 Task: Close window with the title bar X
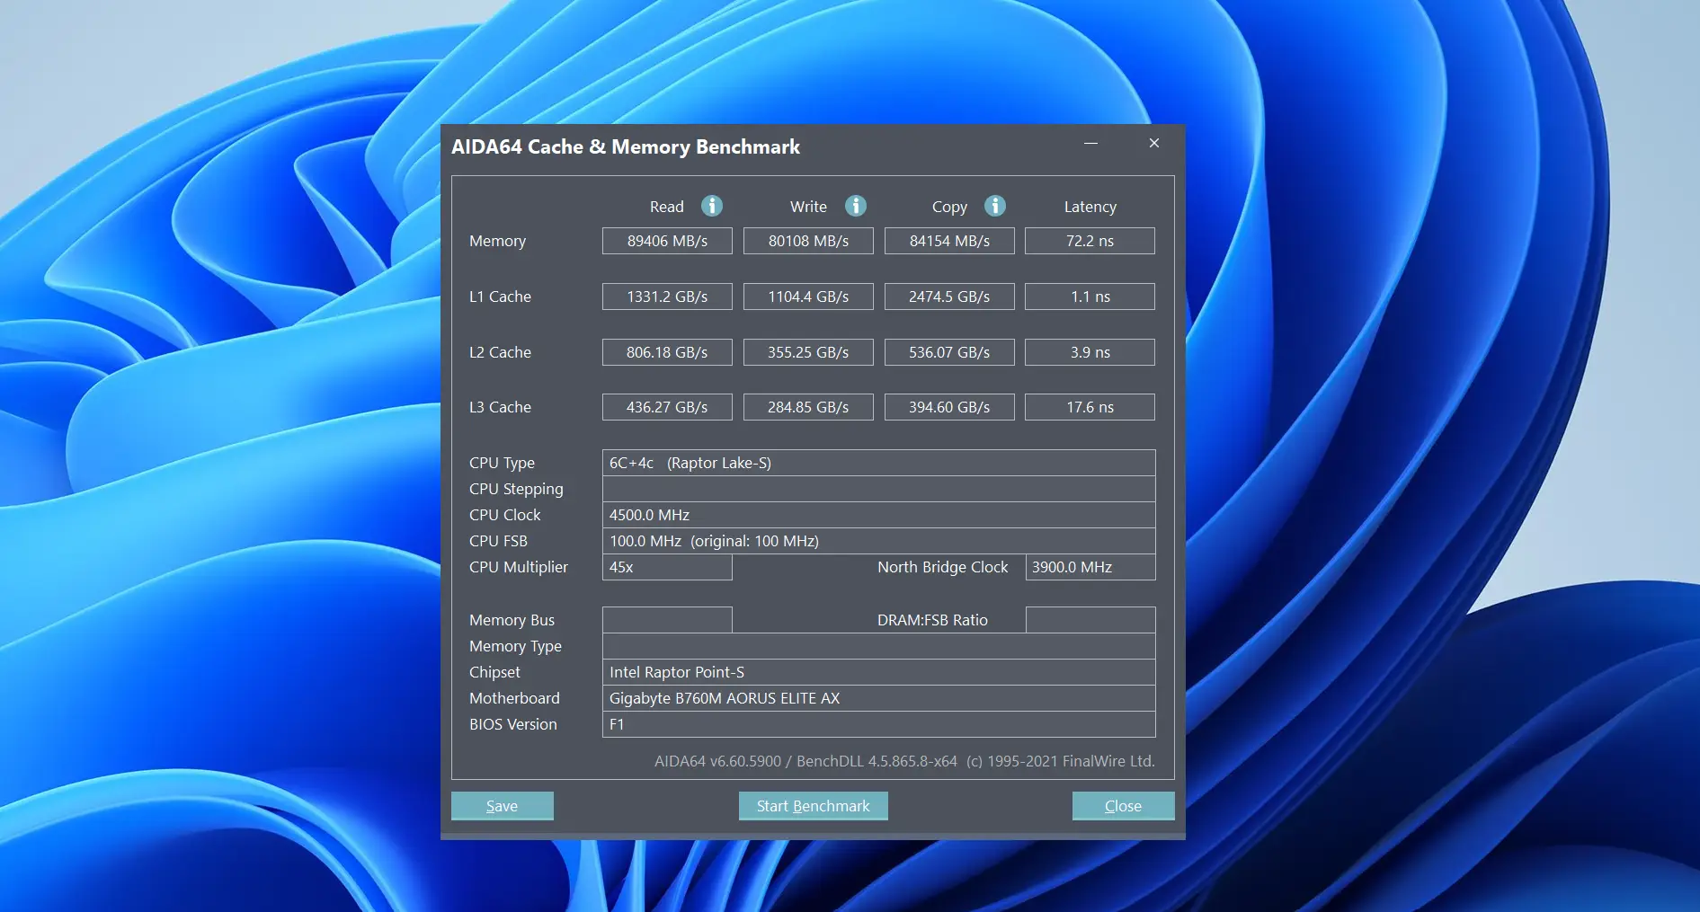(1154, 144)
